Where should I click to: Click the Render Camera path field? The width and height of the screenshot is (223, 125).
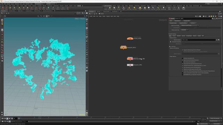click(x=199, y=40)
